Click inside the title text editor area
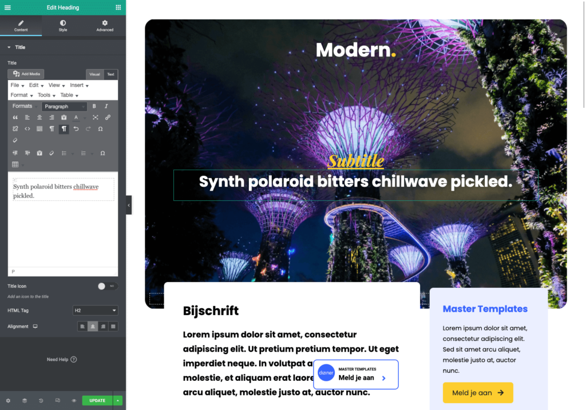Viewport: 586px width, 410px height. [63, 228]
